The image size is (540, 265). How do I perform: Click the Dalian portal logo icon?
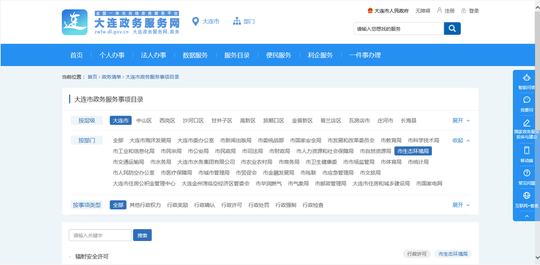point(74,22)
